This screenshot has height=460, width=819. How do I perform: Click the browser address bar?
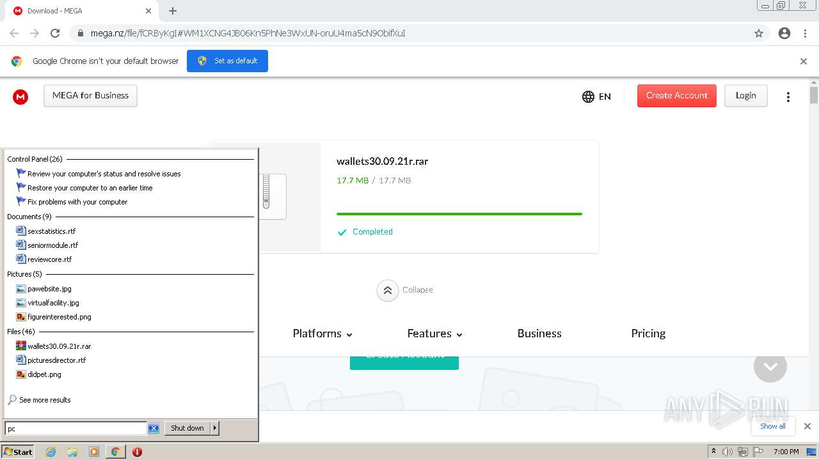(409, 33)
